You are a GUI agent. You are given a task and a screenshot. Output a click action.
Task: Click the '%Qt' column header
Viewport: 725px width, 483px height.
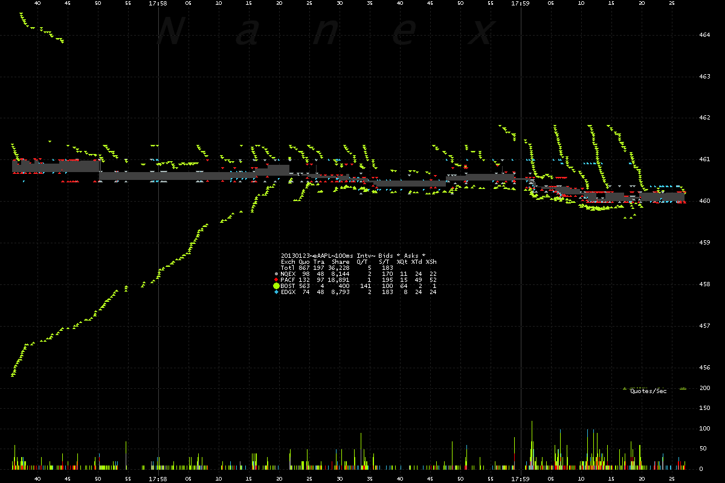tap(402, 262)
